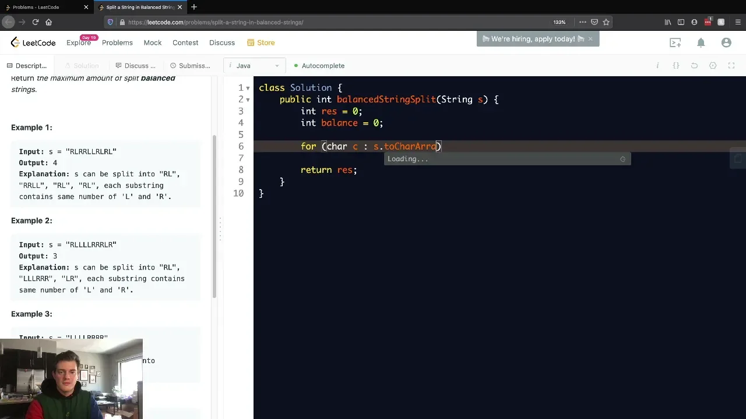Click the browser reload button

36,22
